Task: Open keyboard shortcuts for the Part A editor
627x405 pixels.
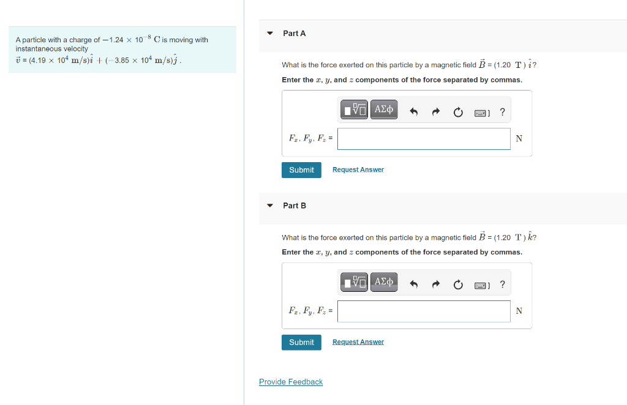Action: tap(482, 112)
